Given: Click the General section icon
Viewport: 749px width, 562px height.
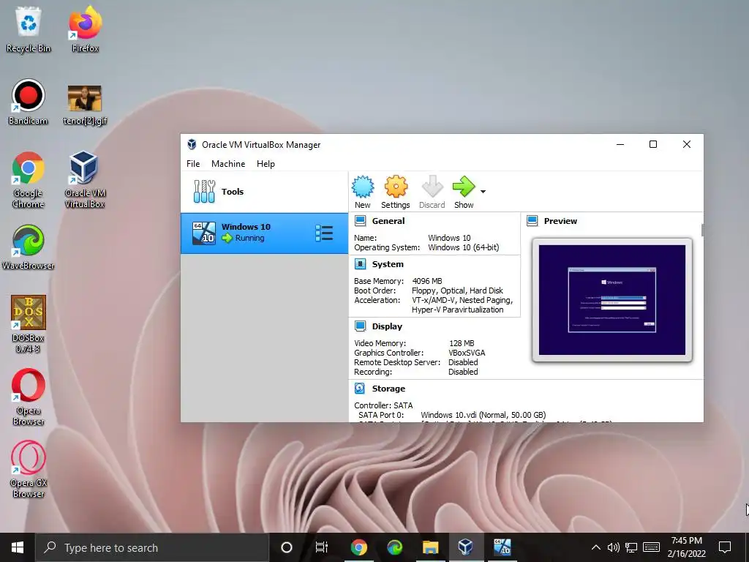Looking at the screenshot, I should (360, 221).
